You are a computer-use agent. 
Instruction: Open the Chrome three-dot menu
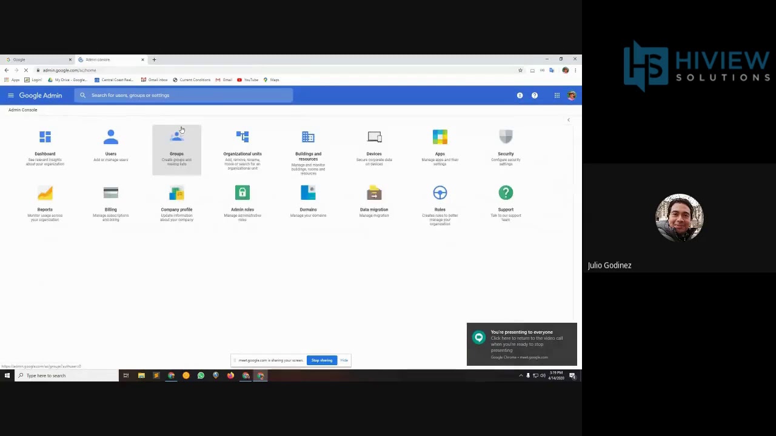coord(575,70)
